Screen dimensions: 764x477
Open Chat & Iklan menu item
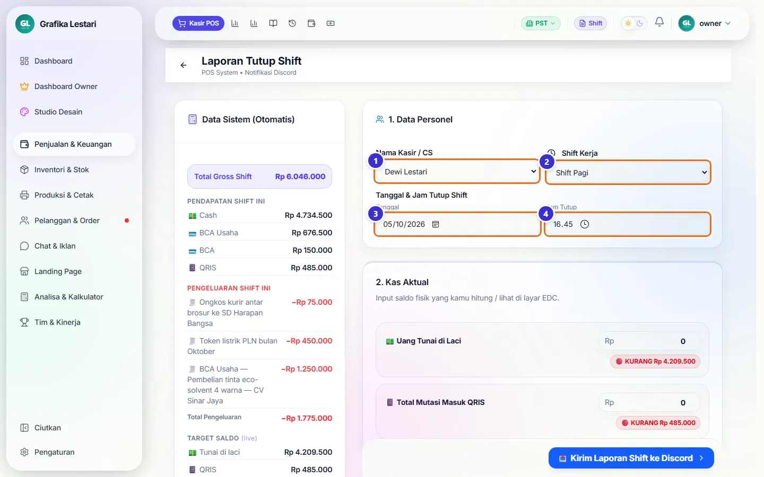(74, 246)
